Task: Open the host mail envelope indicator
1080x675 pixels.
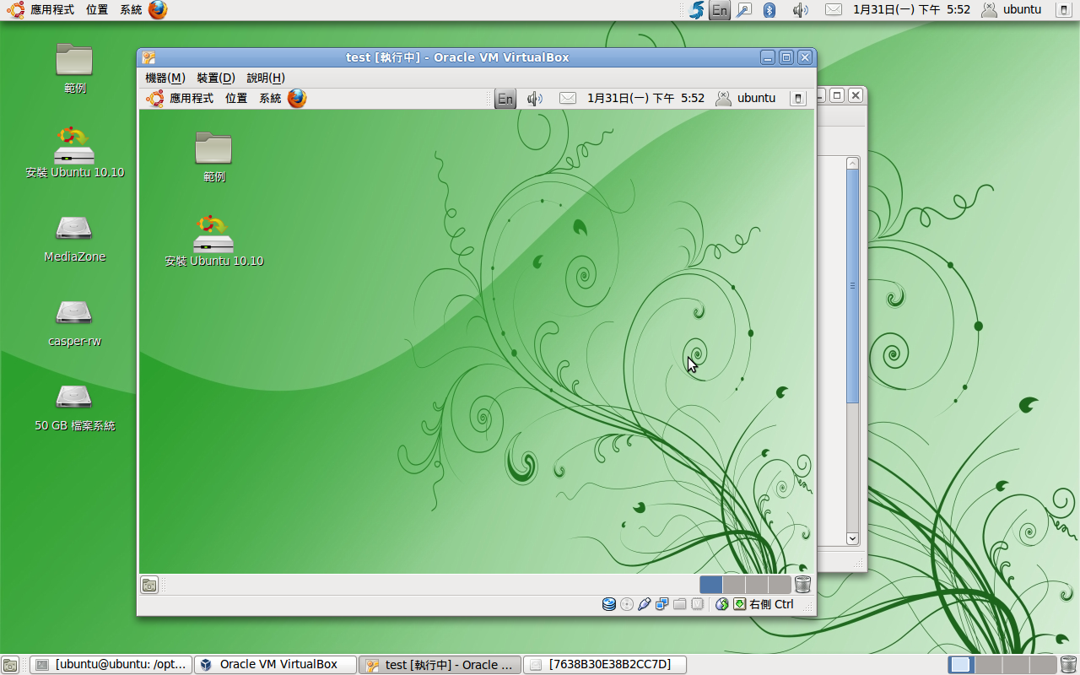Action: (x=834, y=10)
